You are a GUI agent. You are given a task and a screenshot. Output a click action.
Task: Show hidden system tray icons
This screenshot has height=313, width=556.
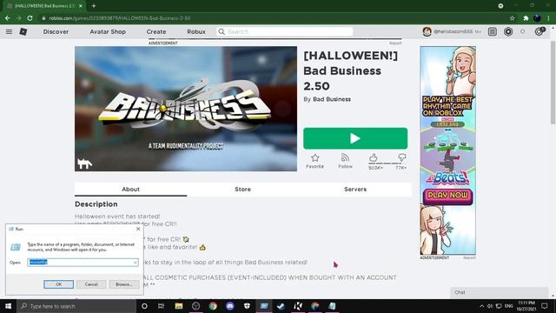481,306
